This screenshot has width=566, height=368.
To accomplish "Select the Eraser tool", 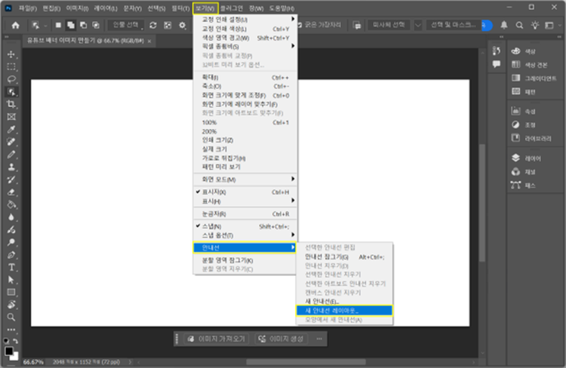I will 11,192.
